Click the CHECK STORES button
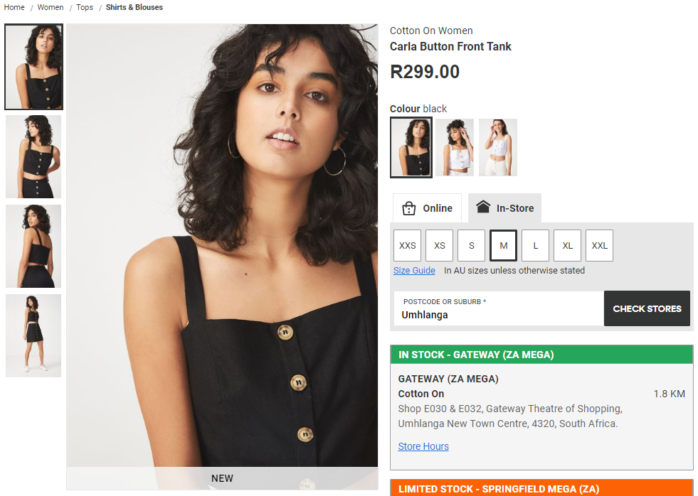Viewport: 698px width, 496px height. click(x=647, y=308)
